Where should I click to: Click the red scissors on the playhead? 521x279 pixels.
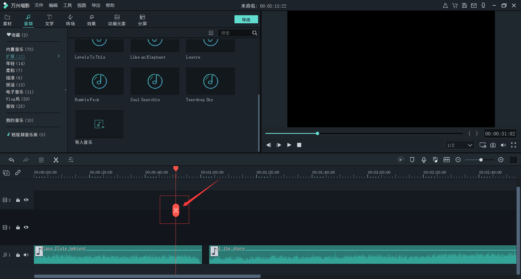[176, 210]
